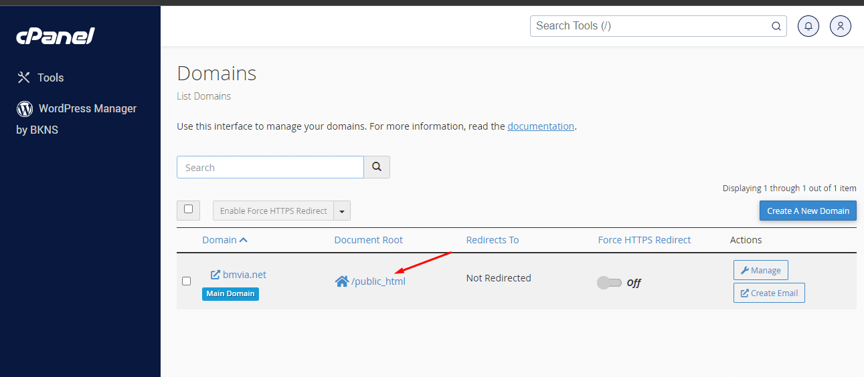The width and height of the screenshot is (864, 377).
Task: Open WordPress Manager by BKNS
Action: [x=87, y=109]
